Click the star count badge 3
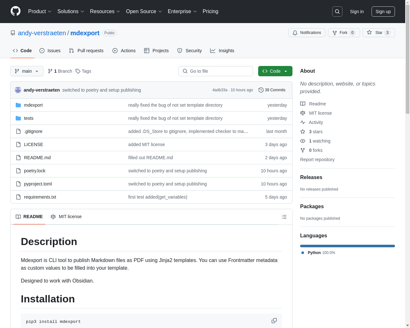Screen dimensions: 410x328 [x=387, y=33]
